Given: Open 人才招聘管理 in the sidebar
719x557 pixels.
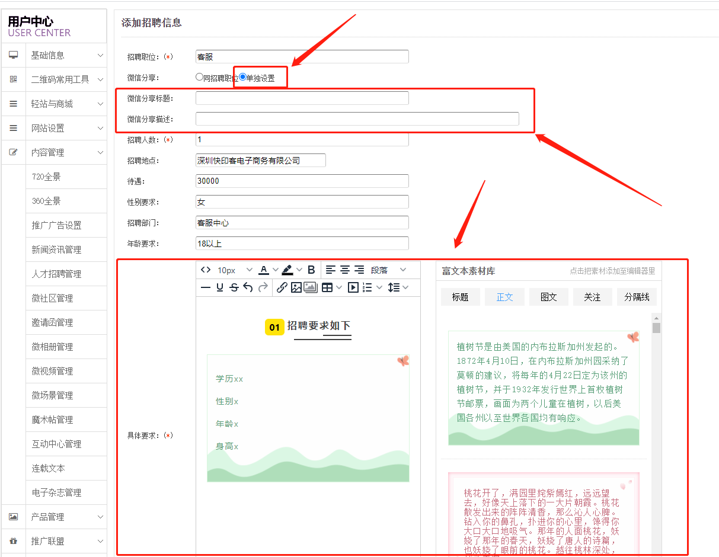Looking at the screenshot, I should point(56,274).
